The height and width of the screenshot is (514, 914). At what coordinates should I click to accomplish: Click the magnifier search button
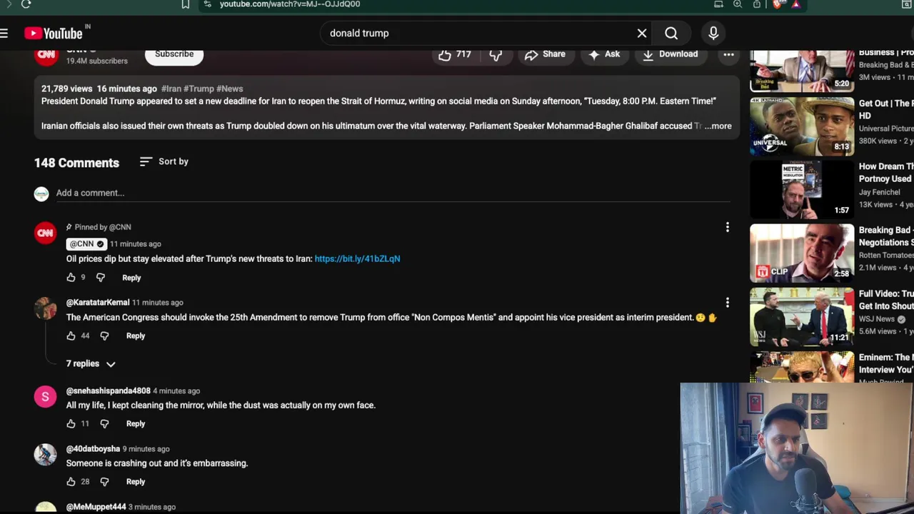click(x=671, y=33)
